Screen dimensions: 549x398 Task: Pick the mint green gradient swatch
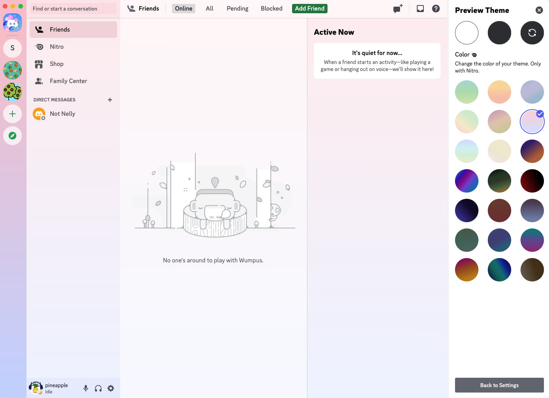[467, 92]
